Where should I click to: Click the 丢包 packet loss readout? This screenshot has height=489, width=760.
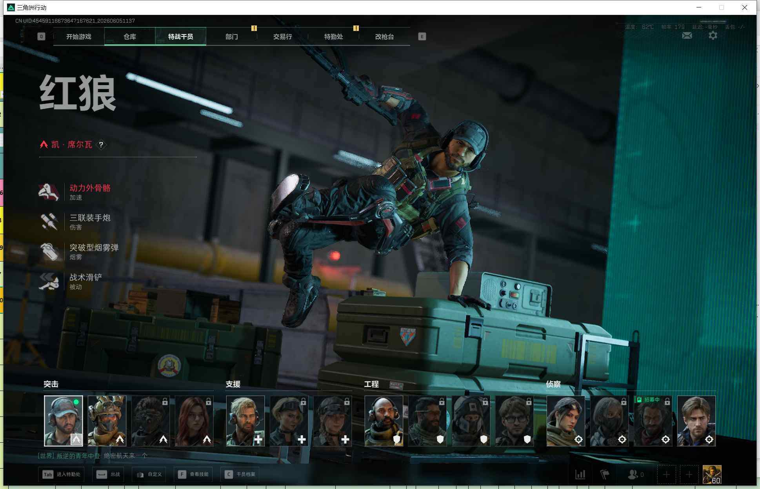[735, 27]
